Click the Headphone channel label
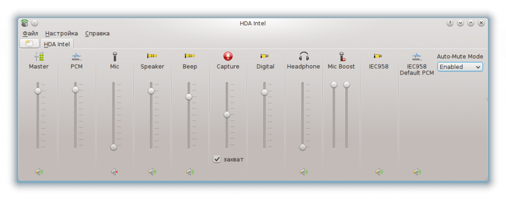The image size is (506, 199). pyautogui.click(x=303, y=67)
